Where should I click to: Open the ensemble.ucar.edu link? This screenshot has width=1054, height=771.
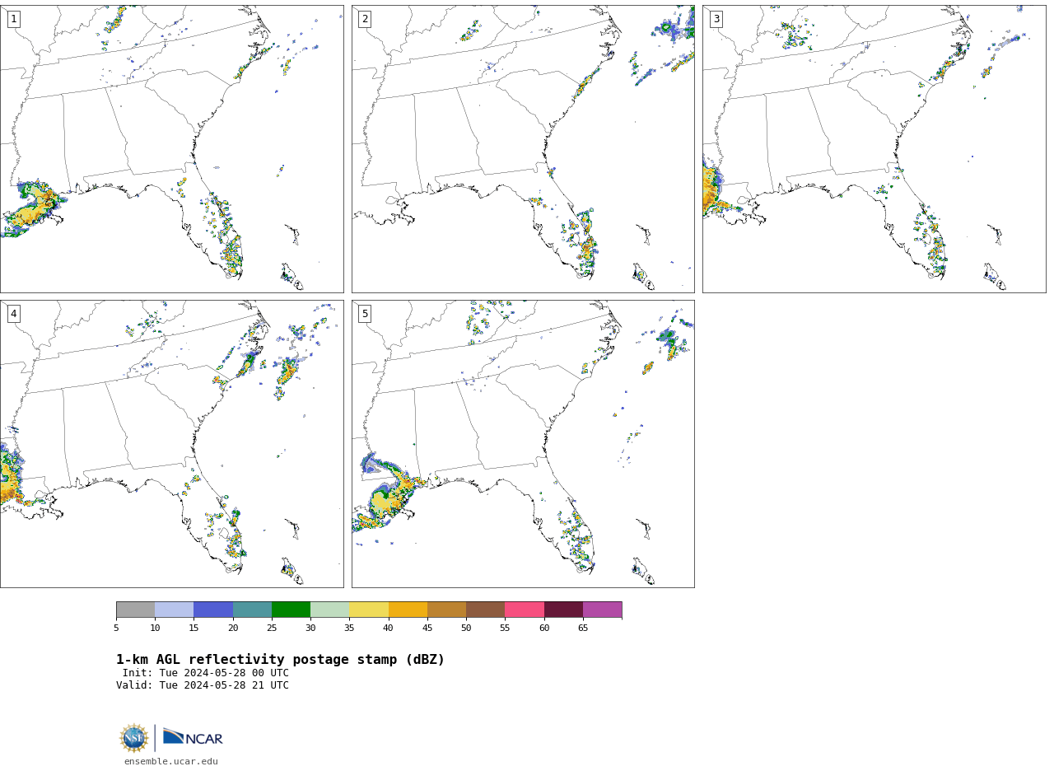point(171,761)
